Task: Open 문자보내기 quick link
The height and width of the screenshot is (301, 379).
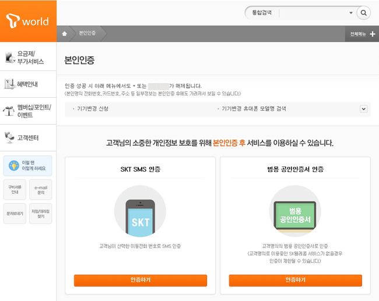Action: pos(15,214)
